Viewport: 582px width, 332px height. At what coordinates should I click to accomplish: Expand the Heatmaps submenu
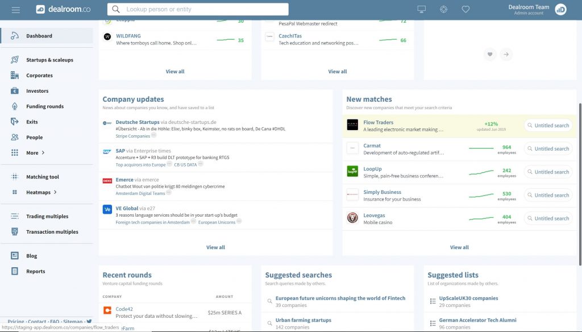point(41,193)
